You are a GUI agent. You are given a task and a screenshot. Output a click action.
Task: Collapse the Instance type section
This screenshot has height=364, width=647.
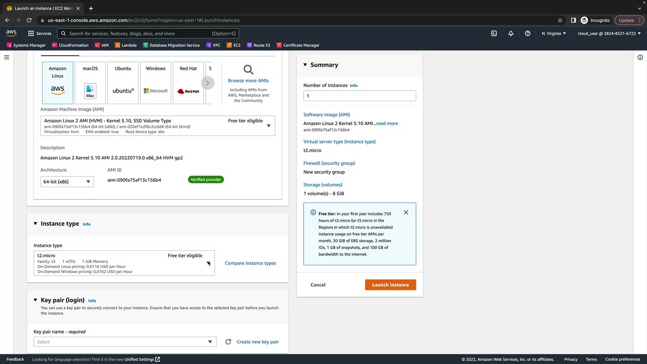click(35, 223)
